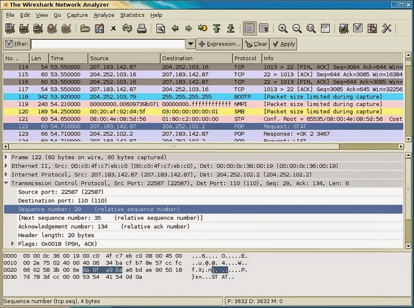Image resolution: width=414 pixels, height=308 pixels.
Task: Reset zoom to normal size icon
Action: click(x=311, y=28)
